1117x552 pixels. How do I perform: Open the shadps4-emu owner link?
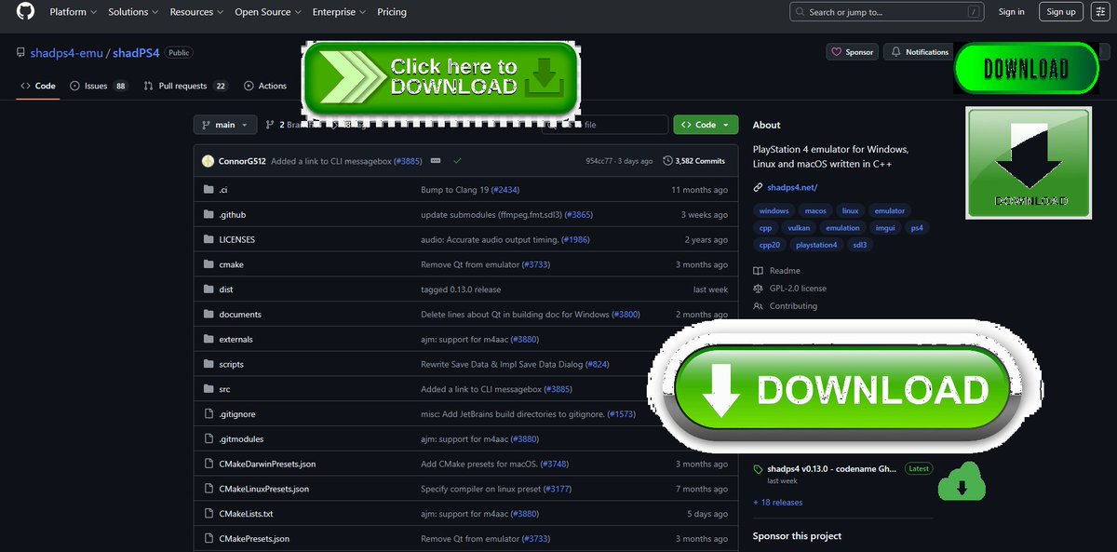tap(66, 53)
